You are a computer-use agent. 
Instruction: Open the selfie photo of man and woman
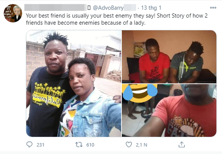(x=73, y=84)
